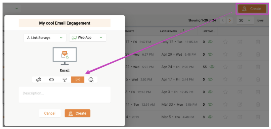The height and width of the screenshot is (129, 271).
Task: View stats eye for Apr 17 row
Action: click(210, 80)
